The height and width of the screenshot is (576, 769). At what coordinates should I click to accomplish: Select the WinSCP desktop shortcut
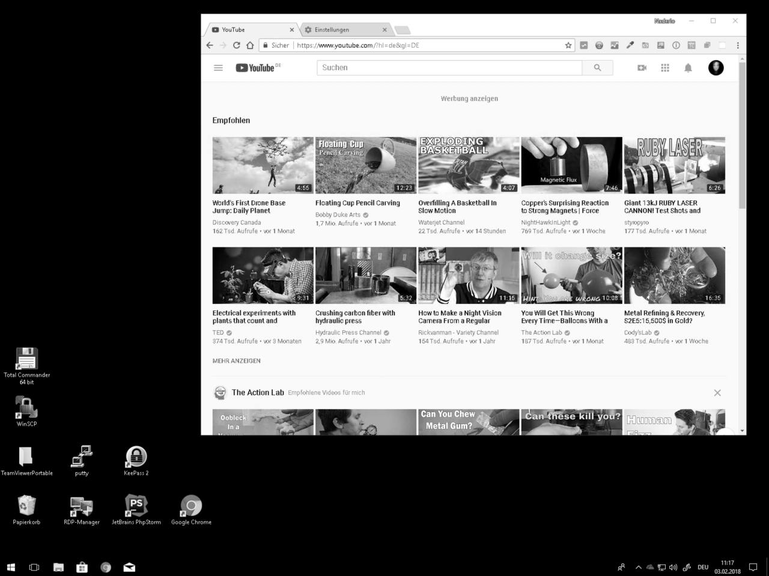coord(26,411)
